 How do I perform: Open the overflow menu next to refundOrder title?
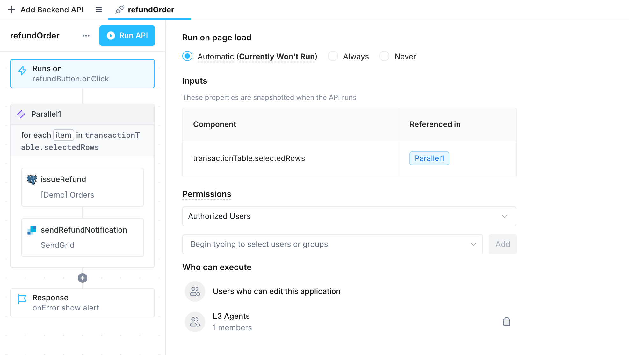coord(85,36)
